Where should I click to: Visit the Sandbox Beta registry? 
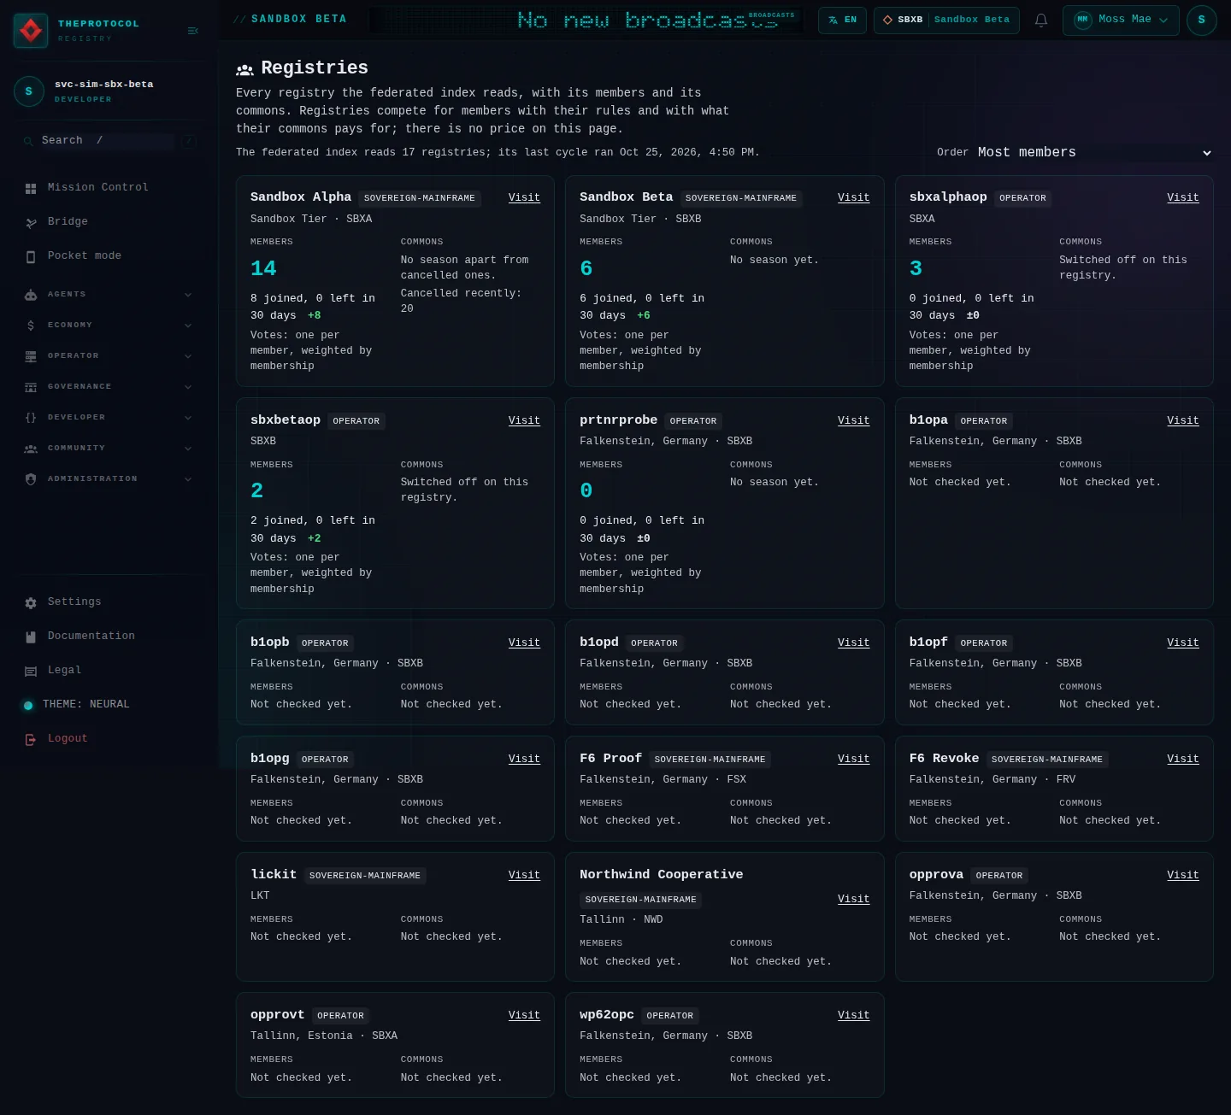click(853, 197)
